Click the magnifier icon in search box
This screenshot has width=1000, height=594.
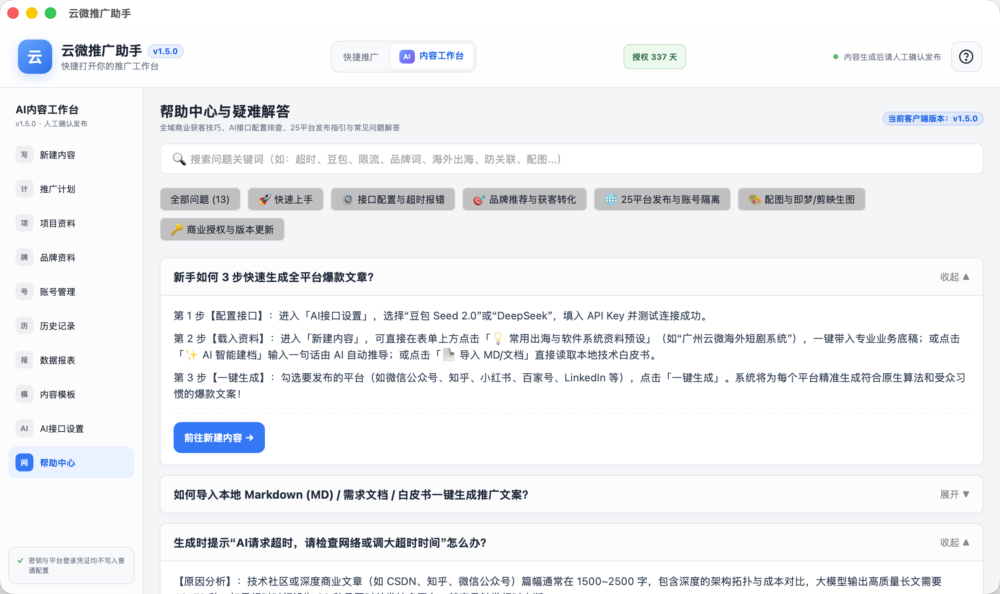tap(179, 159)
